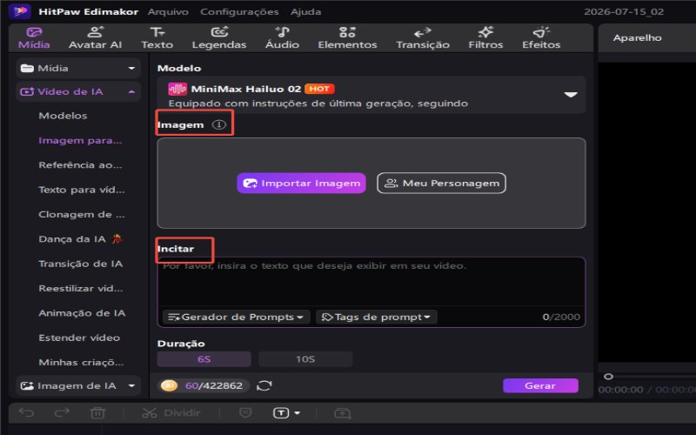Switch to the Filtros tab
This screenshot has height=435, width=696.
[x=485, y=38]
